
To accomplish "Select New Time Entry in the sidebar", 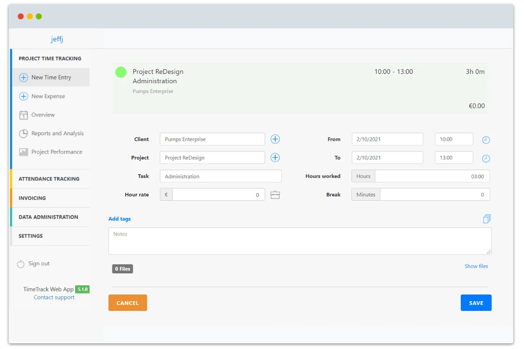I will (51, 77).
